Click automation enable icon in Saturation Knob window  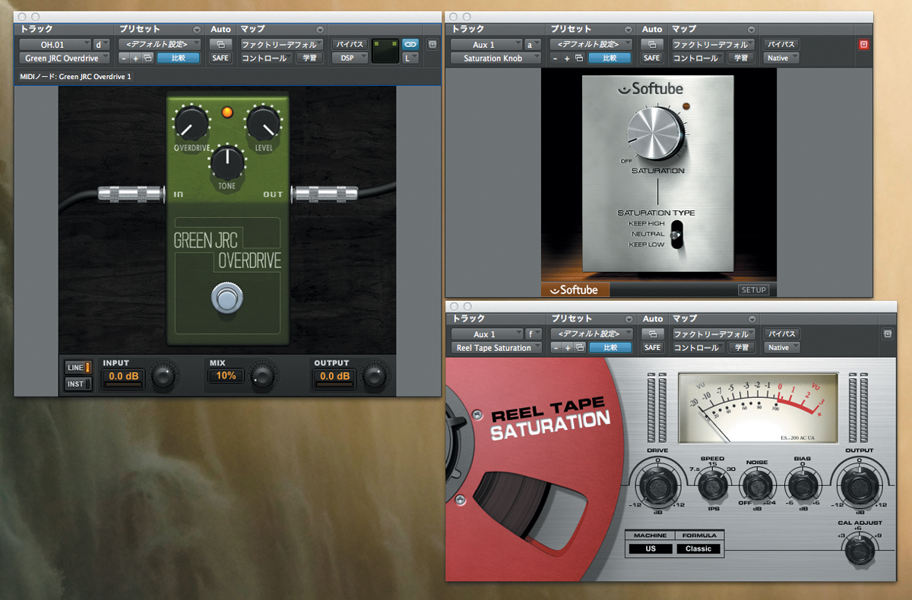pyautogui.click(x=652, y=45)
